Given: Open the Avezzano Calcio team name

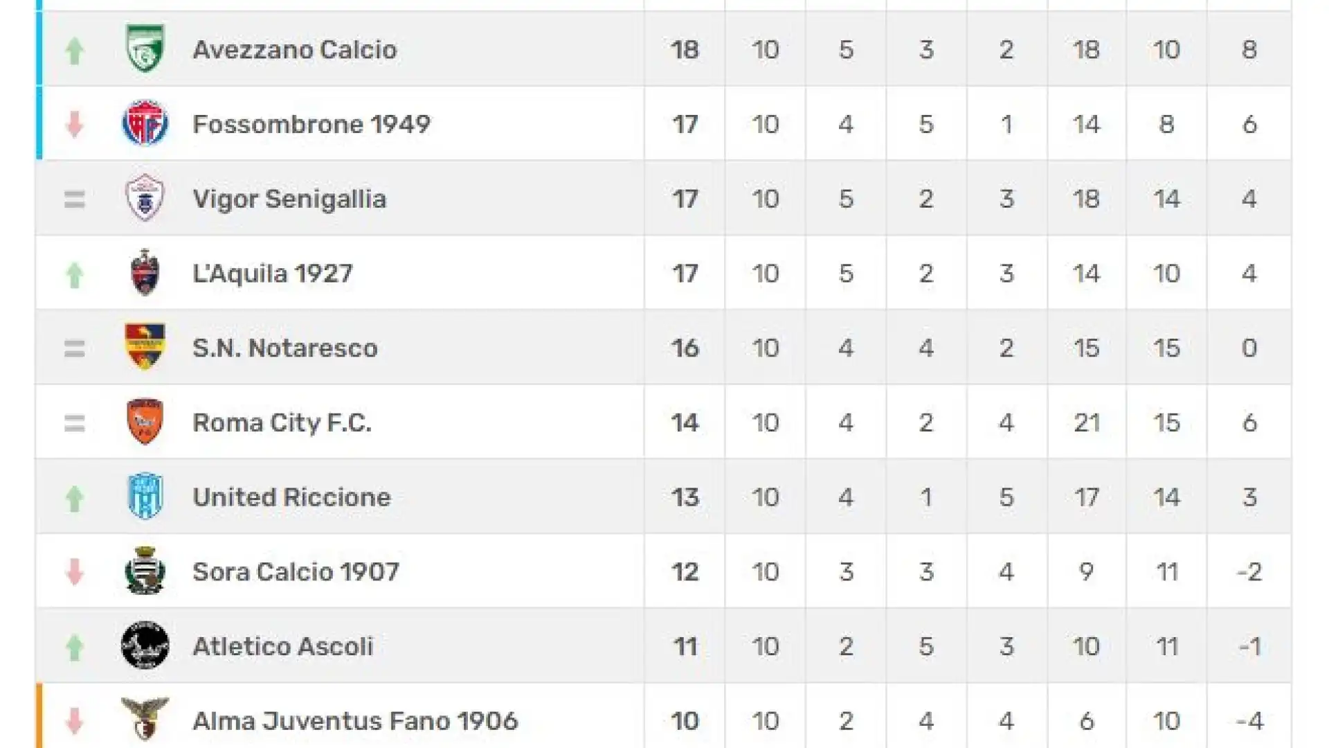Looking at the screenshot, I should (x=295, y=50).
